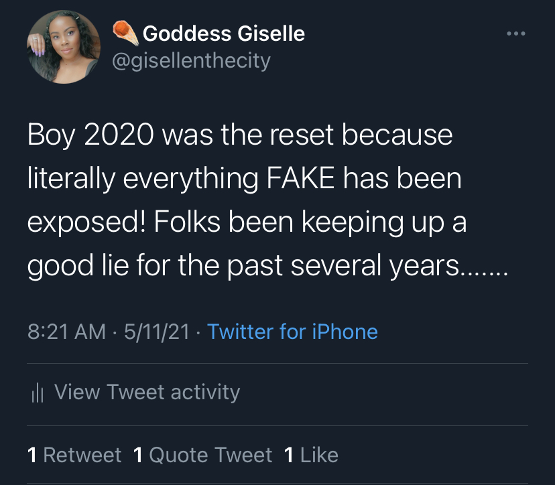The image size is (555, 485).
Task: Open the "Twitter for iPhone" source link
Action: click(x=292, y=332)
